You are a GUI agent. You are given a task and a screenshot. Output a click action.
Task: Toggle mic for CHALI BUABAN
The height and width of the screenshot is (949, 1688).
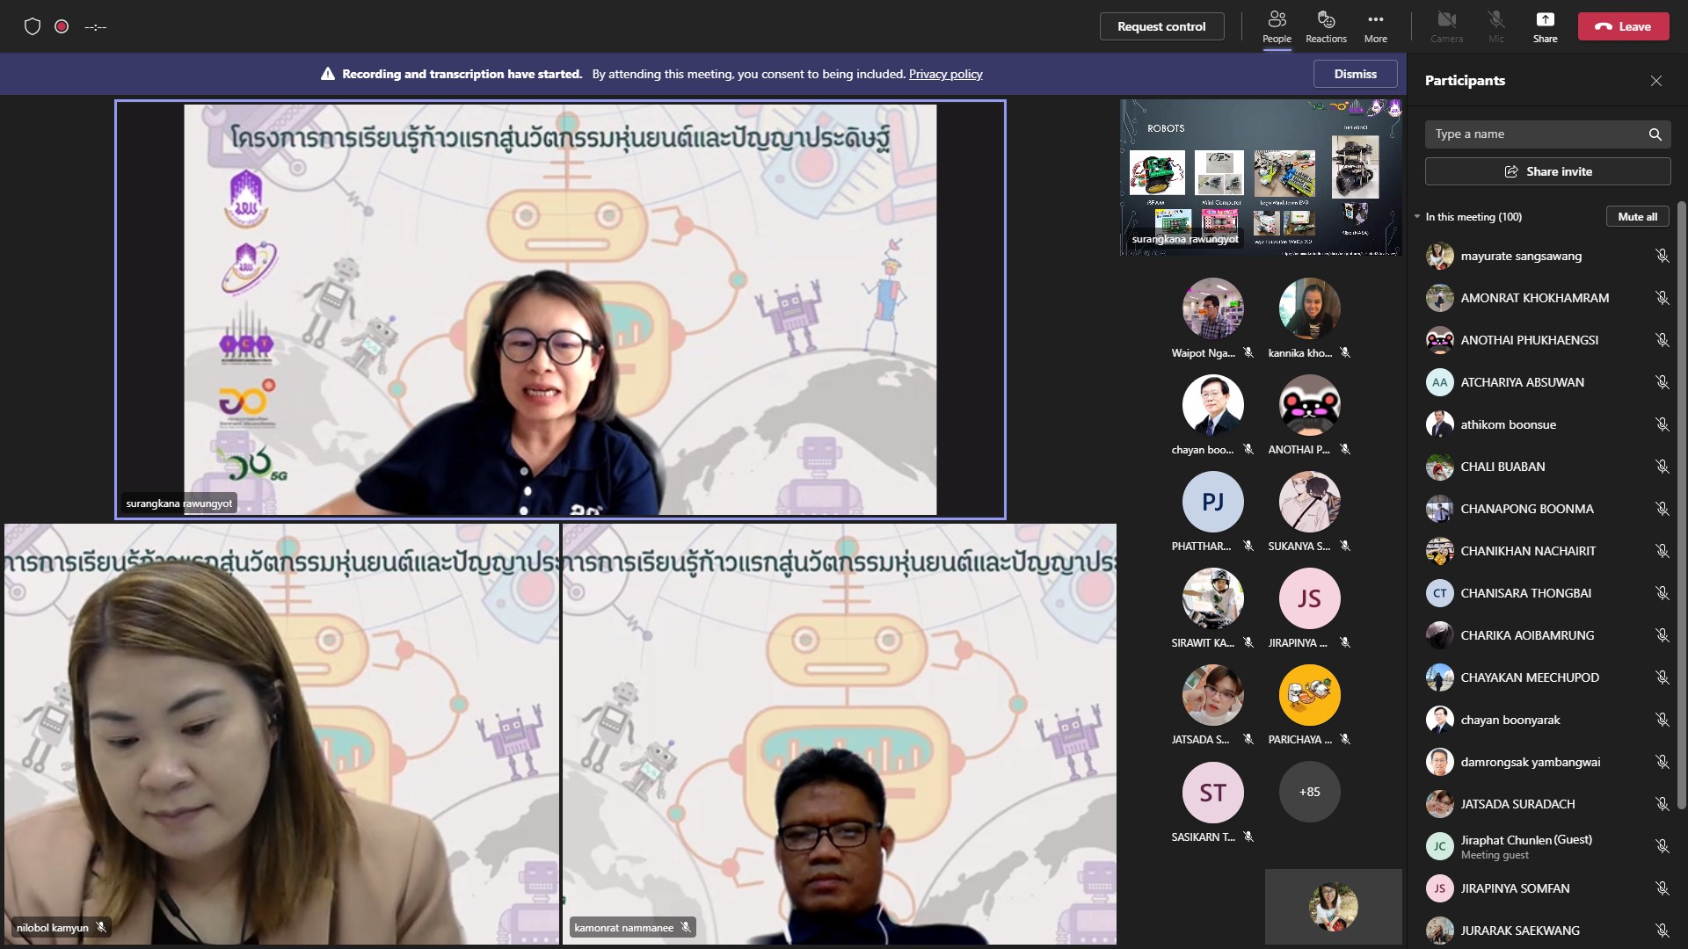click(1662, 467)
